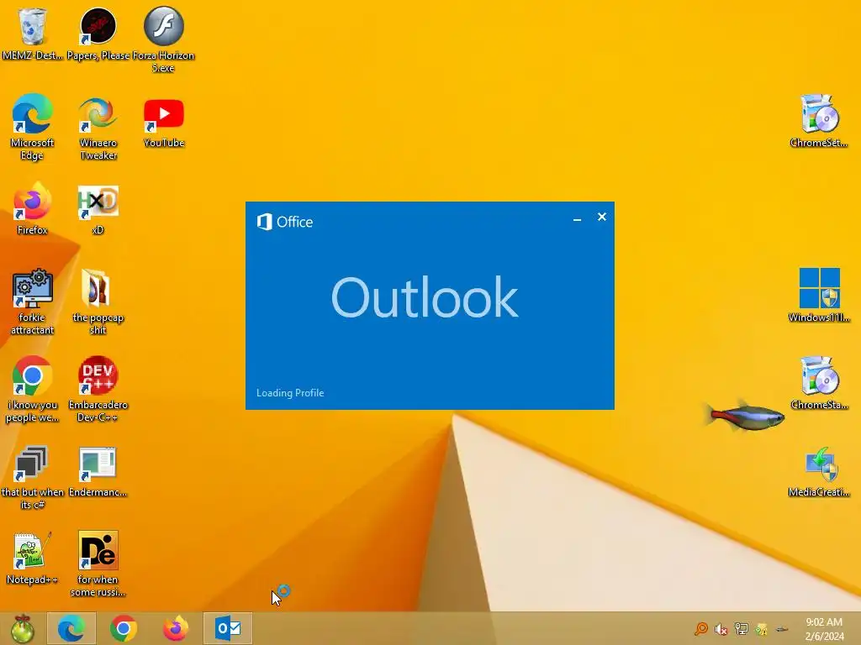
Task: Open Firefox from the taskbar
Action: tap(176, 628)
